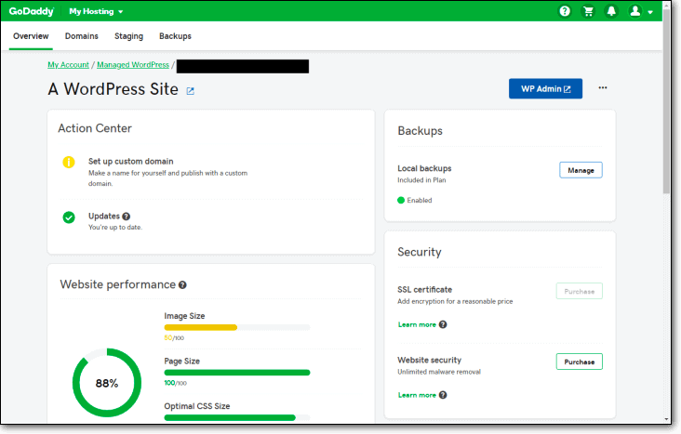Click the WP Admin button
The image size is (681, 434).
click(x=545, y=88)
